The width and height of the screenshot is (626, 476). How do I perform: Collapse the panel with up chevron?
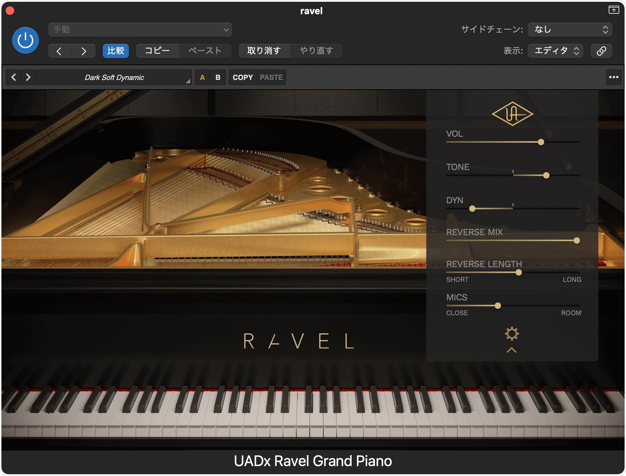512,350
